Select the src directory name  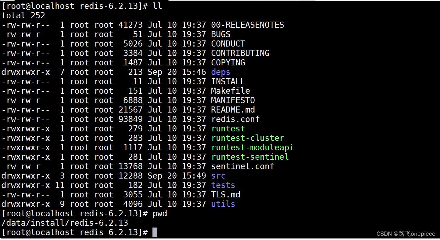coord(218,176)
